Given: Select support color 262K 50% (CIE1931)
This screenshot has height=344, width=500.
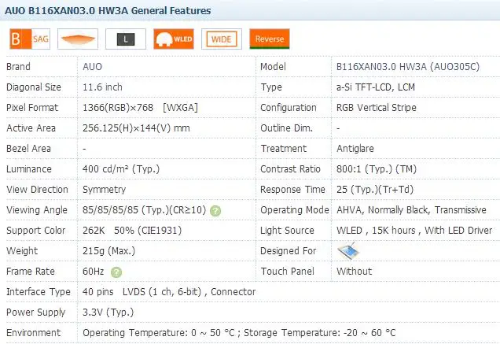Looking at the screenshot, I should pos(132,231).
